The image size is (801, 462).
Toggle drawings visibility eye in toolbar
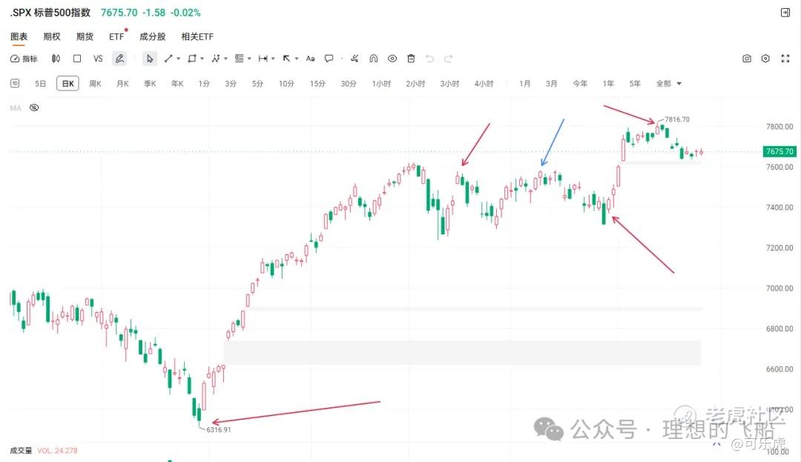[x=392, y=59]
